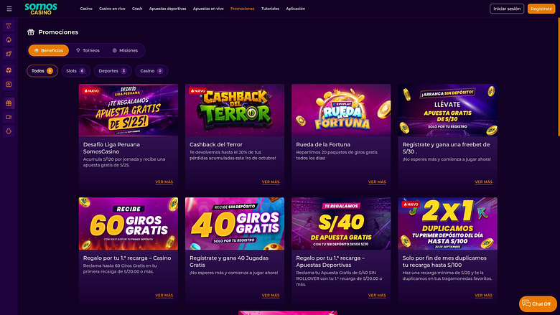
Task: Open the live play icon in the sidebar
Action: [x=9, y=84]
